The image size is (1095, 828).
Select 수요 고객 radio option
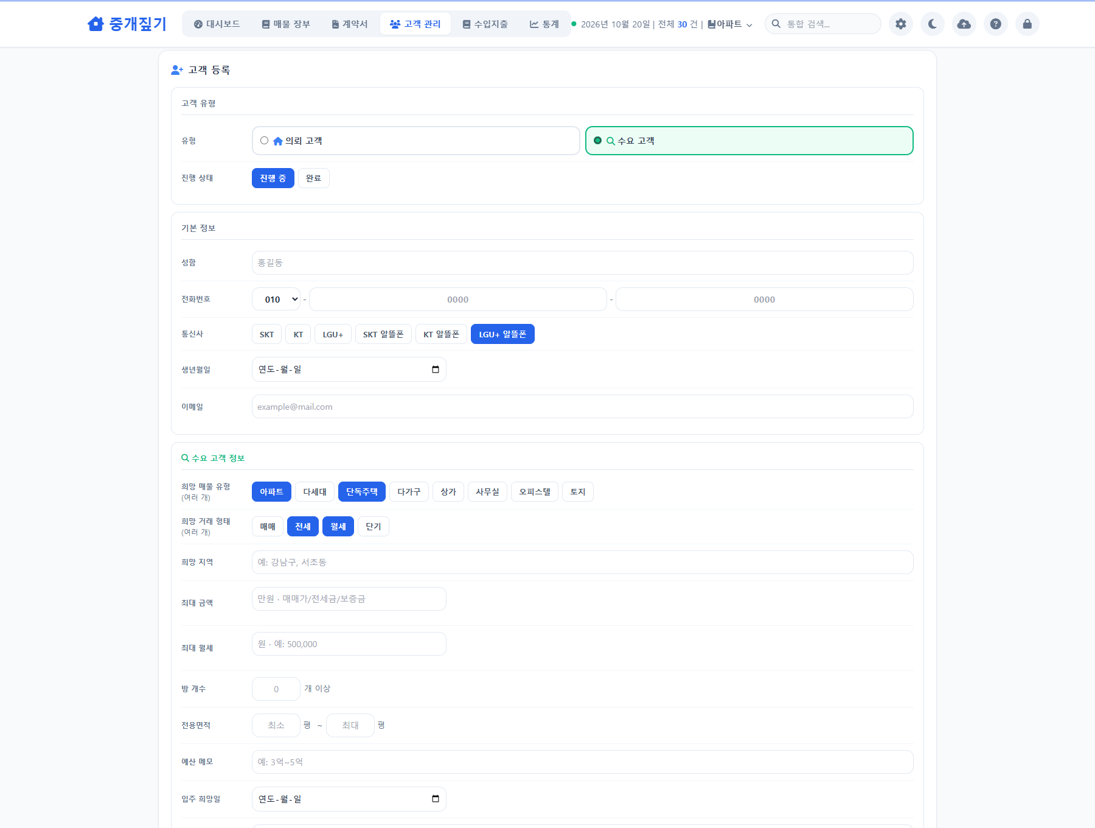pos(749,141)
